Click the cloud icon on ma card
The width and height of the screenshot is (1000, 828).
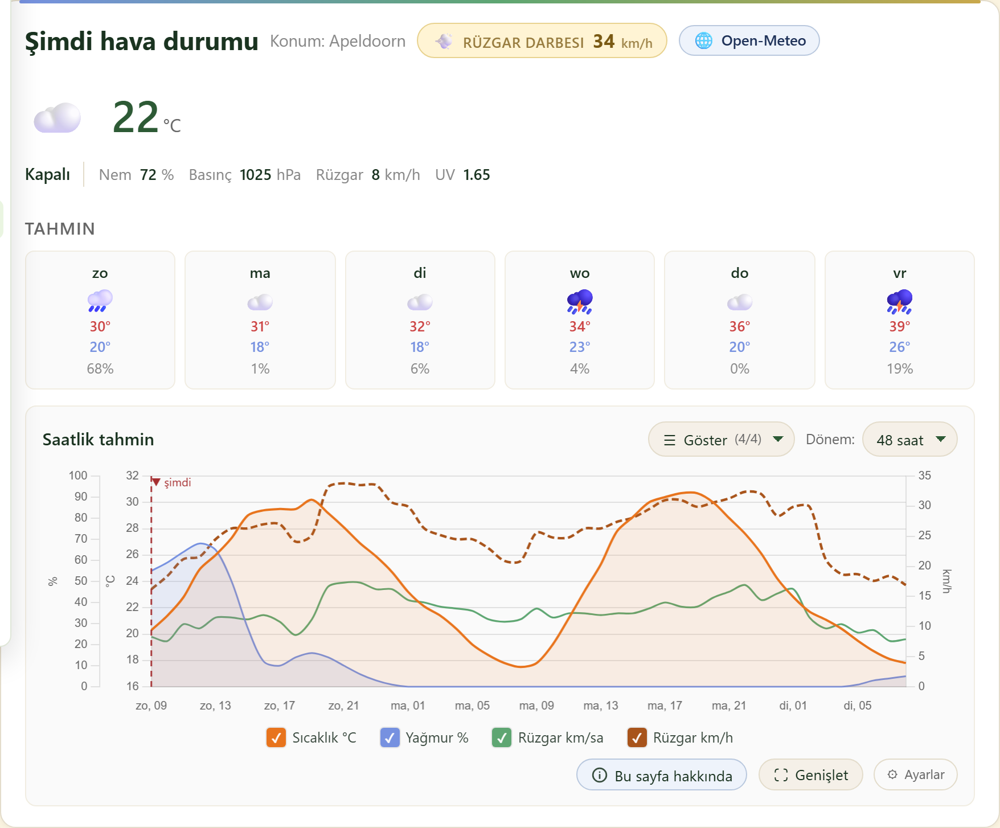click(260, 302)
